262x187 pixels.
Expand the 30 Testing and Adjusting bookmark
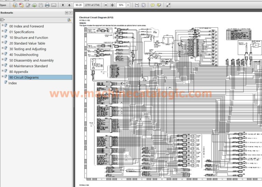(x=2, y=48)
